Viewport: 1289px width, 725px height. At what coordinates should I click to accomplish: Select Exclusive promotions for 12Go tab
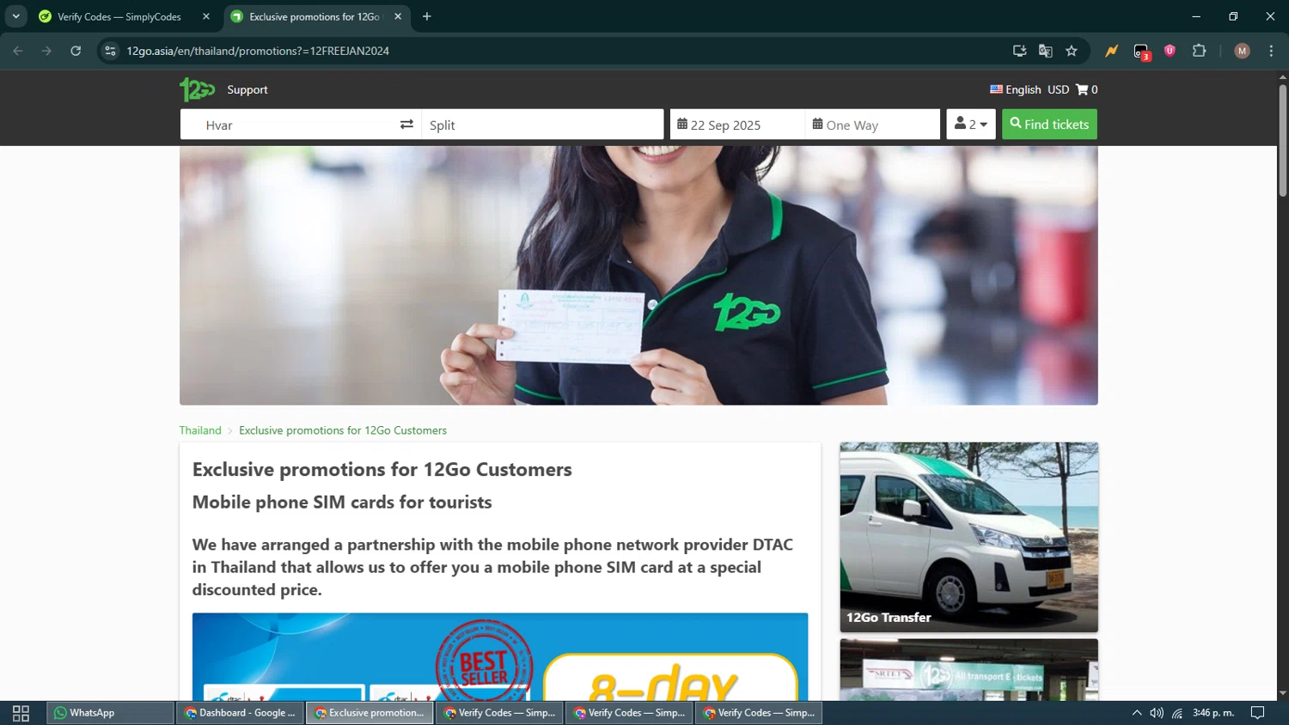314,16
